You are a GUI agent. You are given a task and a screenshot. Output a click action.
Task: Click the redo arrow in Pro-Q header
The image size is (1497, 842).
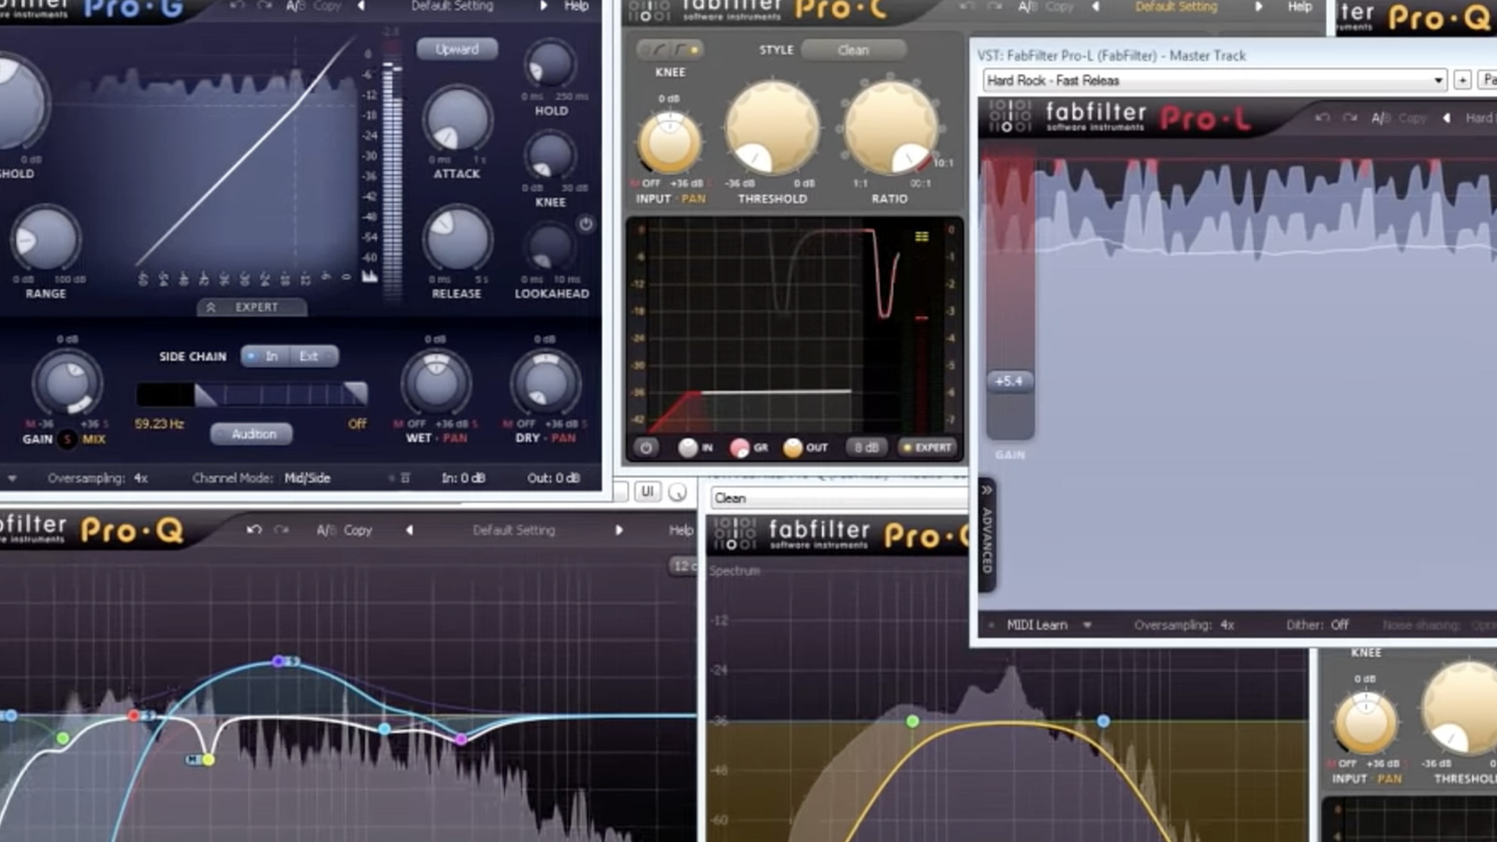click(x=279, y=530)
